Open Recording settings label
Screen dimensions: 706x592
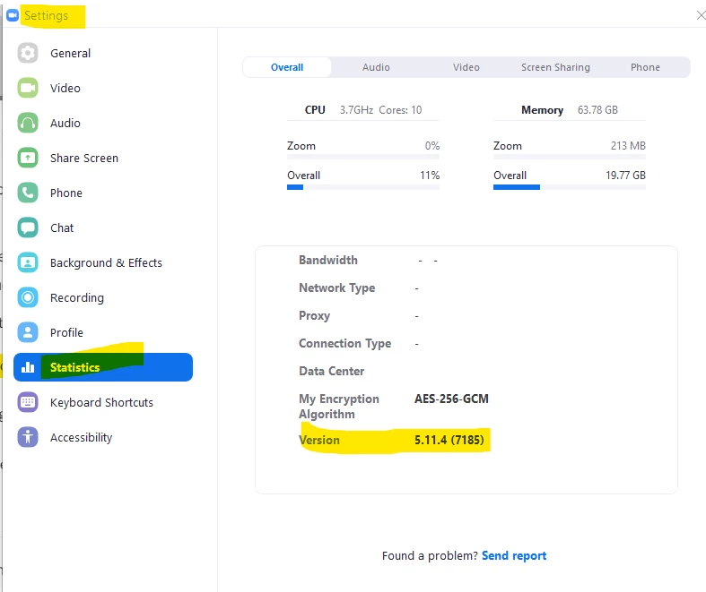[x=77, y=297]
